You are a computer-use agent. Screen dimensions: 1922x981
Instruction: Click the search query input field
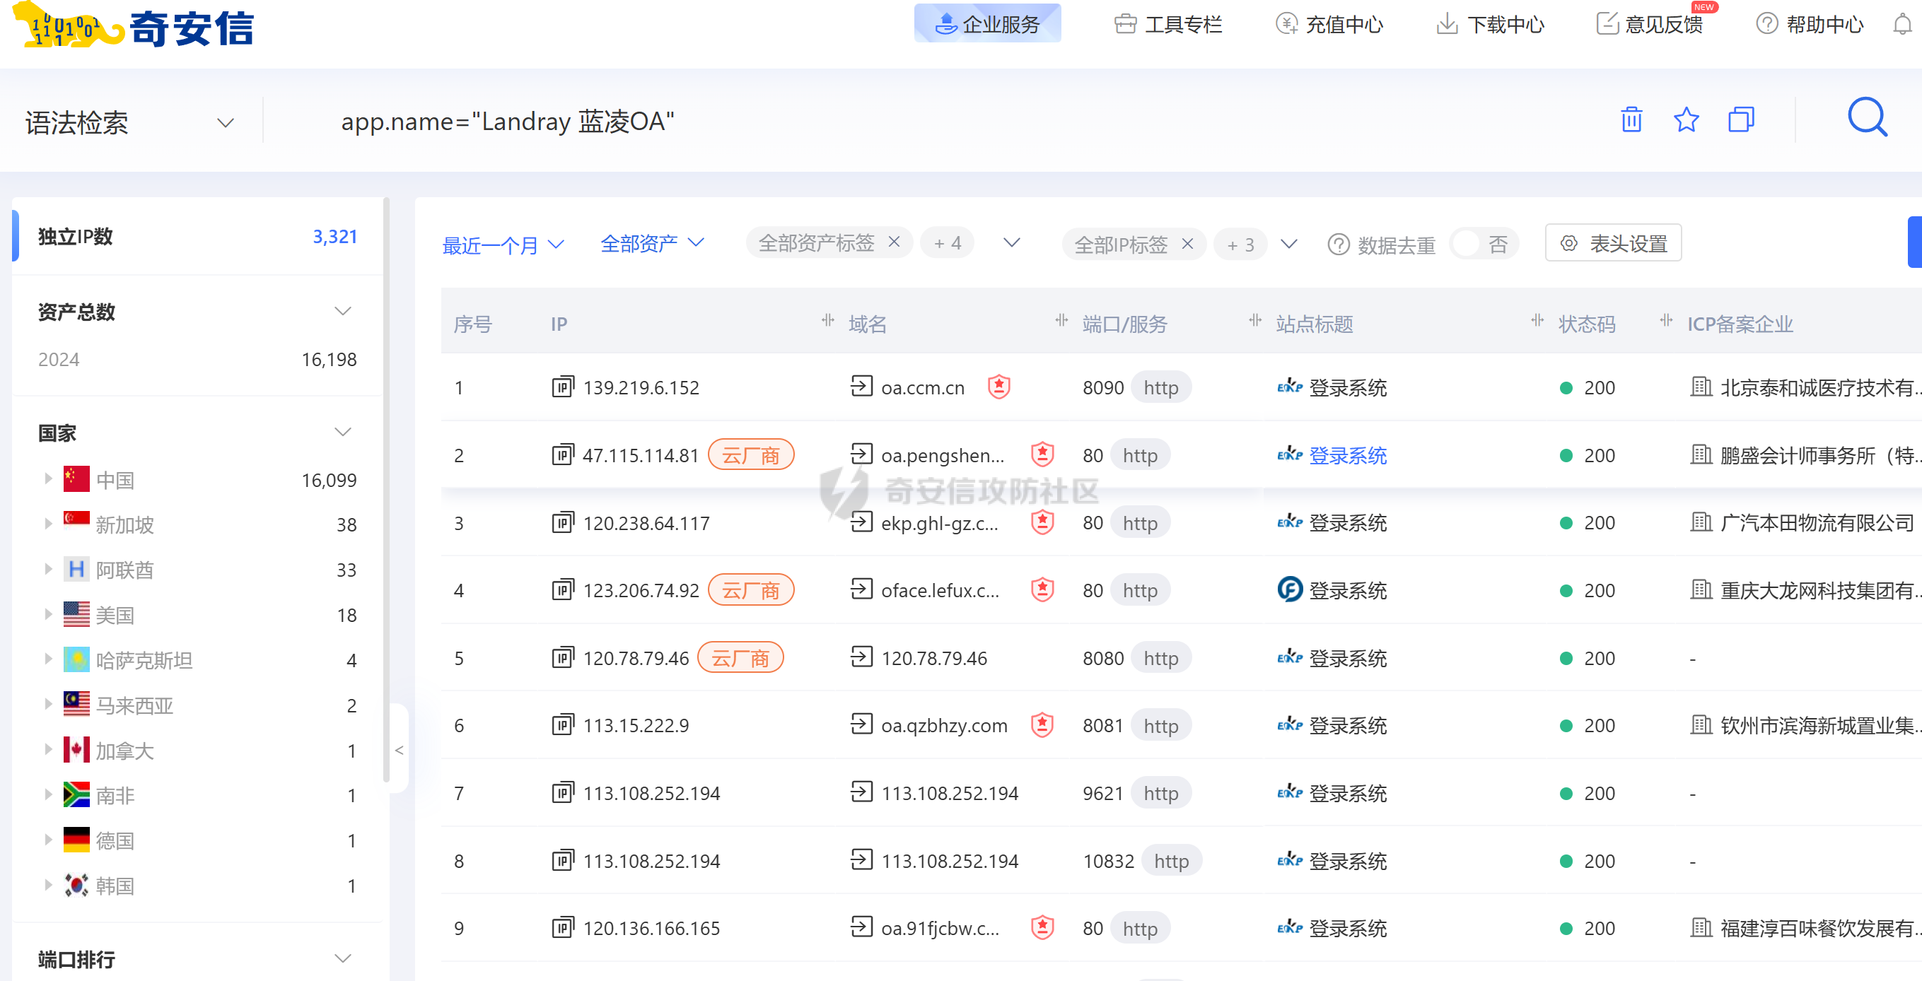(x=933, y=121)
